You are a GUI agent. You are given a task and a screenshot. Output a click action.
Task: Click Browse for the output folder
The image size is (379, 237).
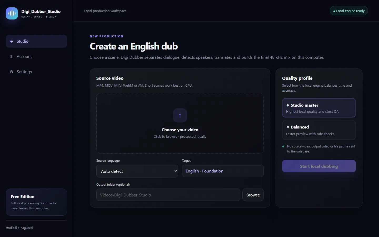click(x=253, y=195)
